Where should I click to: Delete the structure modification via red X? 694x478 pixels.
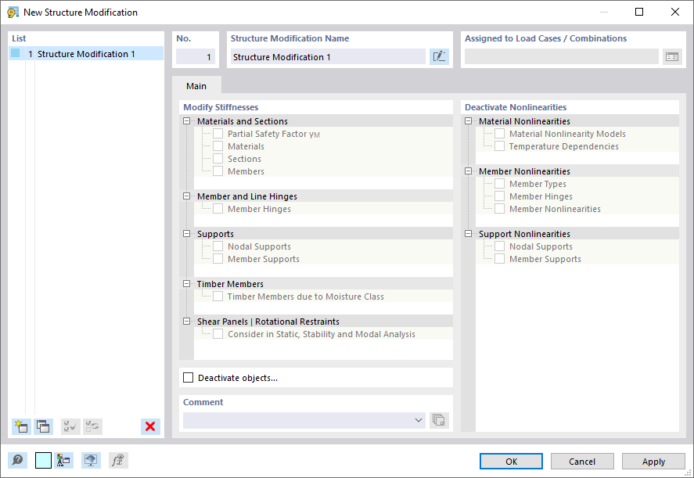149,426
